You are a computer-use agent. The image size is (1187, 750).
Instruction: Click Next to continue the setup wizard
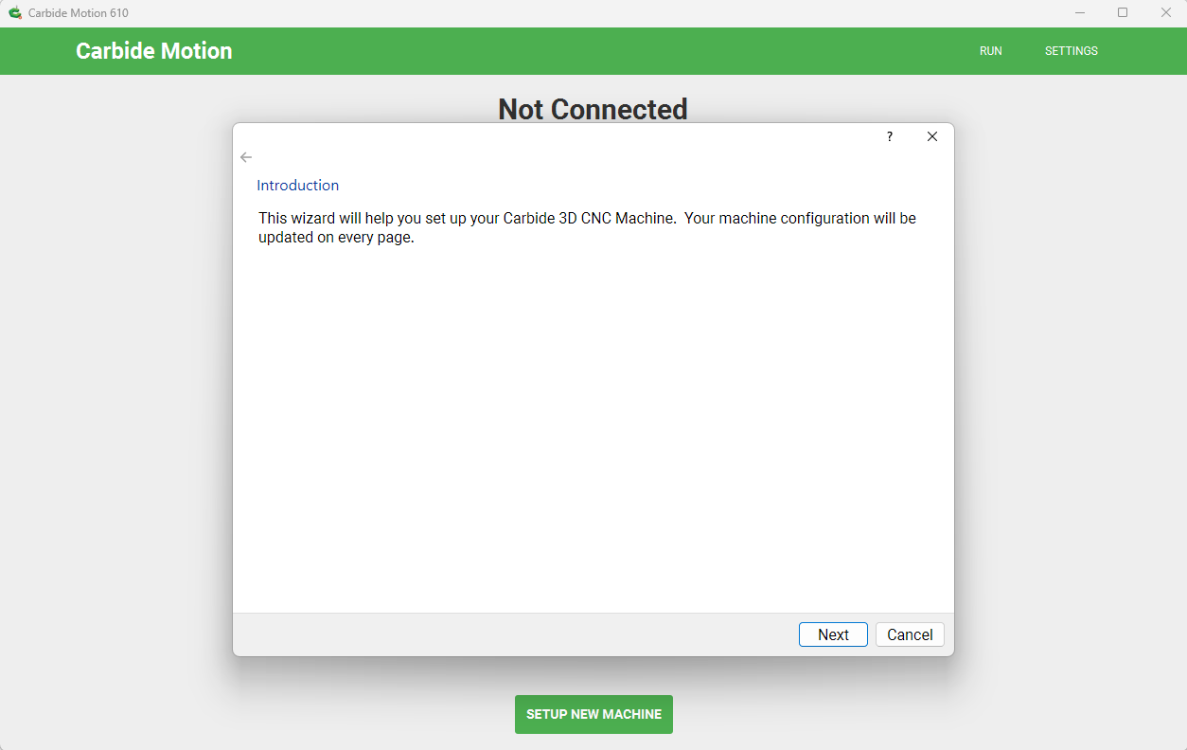pyautogui.click(x=833, y=634)
